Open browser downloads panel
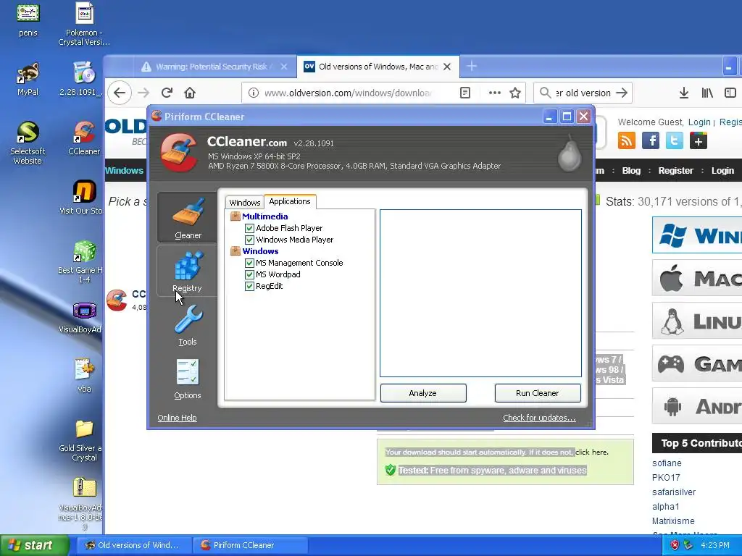This screenshot has width=742, height=556. [684, 93]
